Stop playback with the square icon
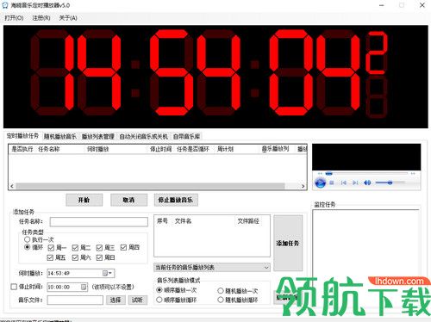Image resolution: width=431 pixels, height=322 pixels. click(332, 183)
